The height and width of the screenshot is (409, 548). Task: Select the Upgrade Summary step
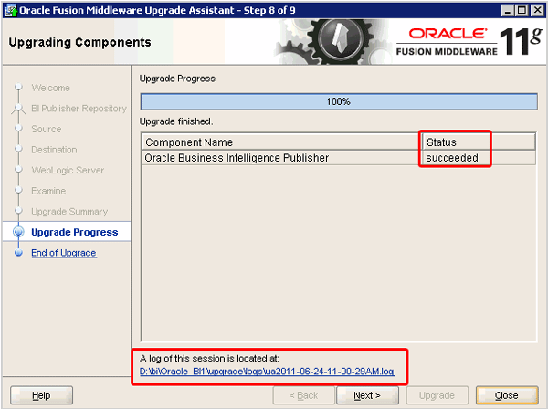tap(69, 211)
